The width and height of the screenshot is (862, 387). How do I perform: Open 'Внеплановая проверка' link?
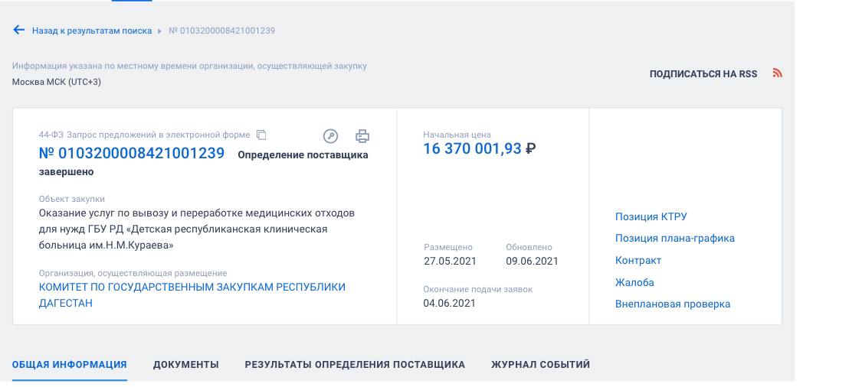click(x=672, y=304)
